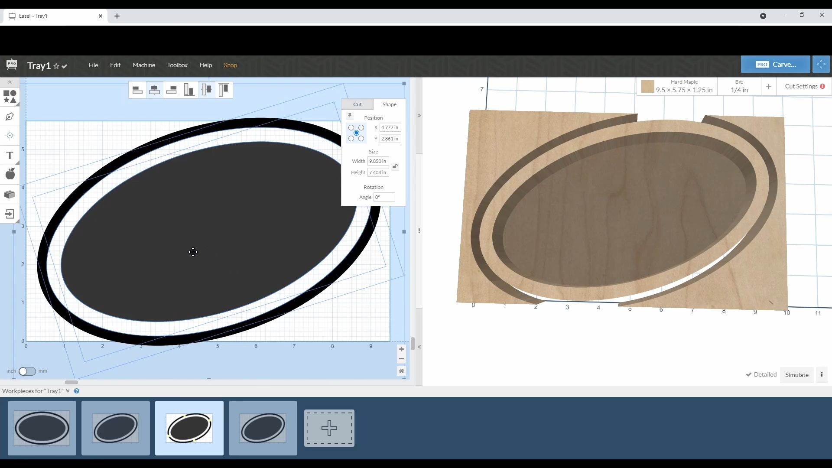Toggle inch to mm unit switch

tap(27, 371)
